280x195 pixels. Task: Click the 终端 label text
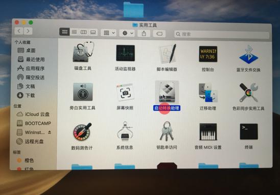[x=248, y=147]
